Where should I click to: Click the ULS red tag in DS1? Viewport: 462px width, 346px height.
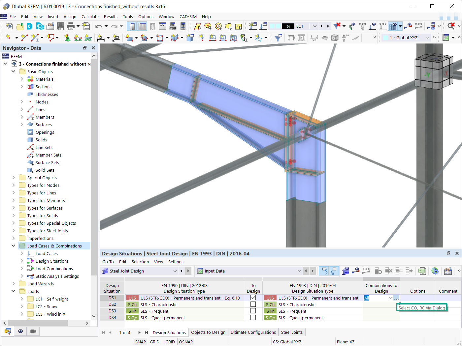132,298
